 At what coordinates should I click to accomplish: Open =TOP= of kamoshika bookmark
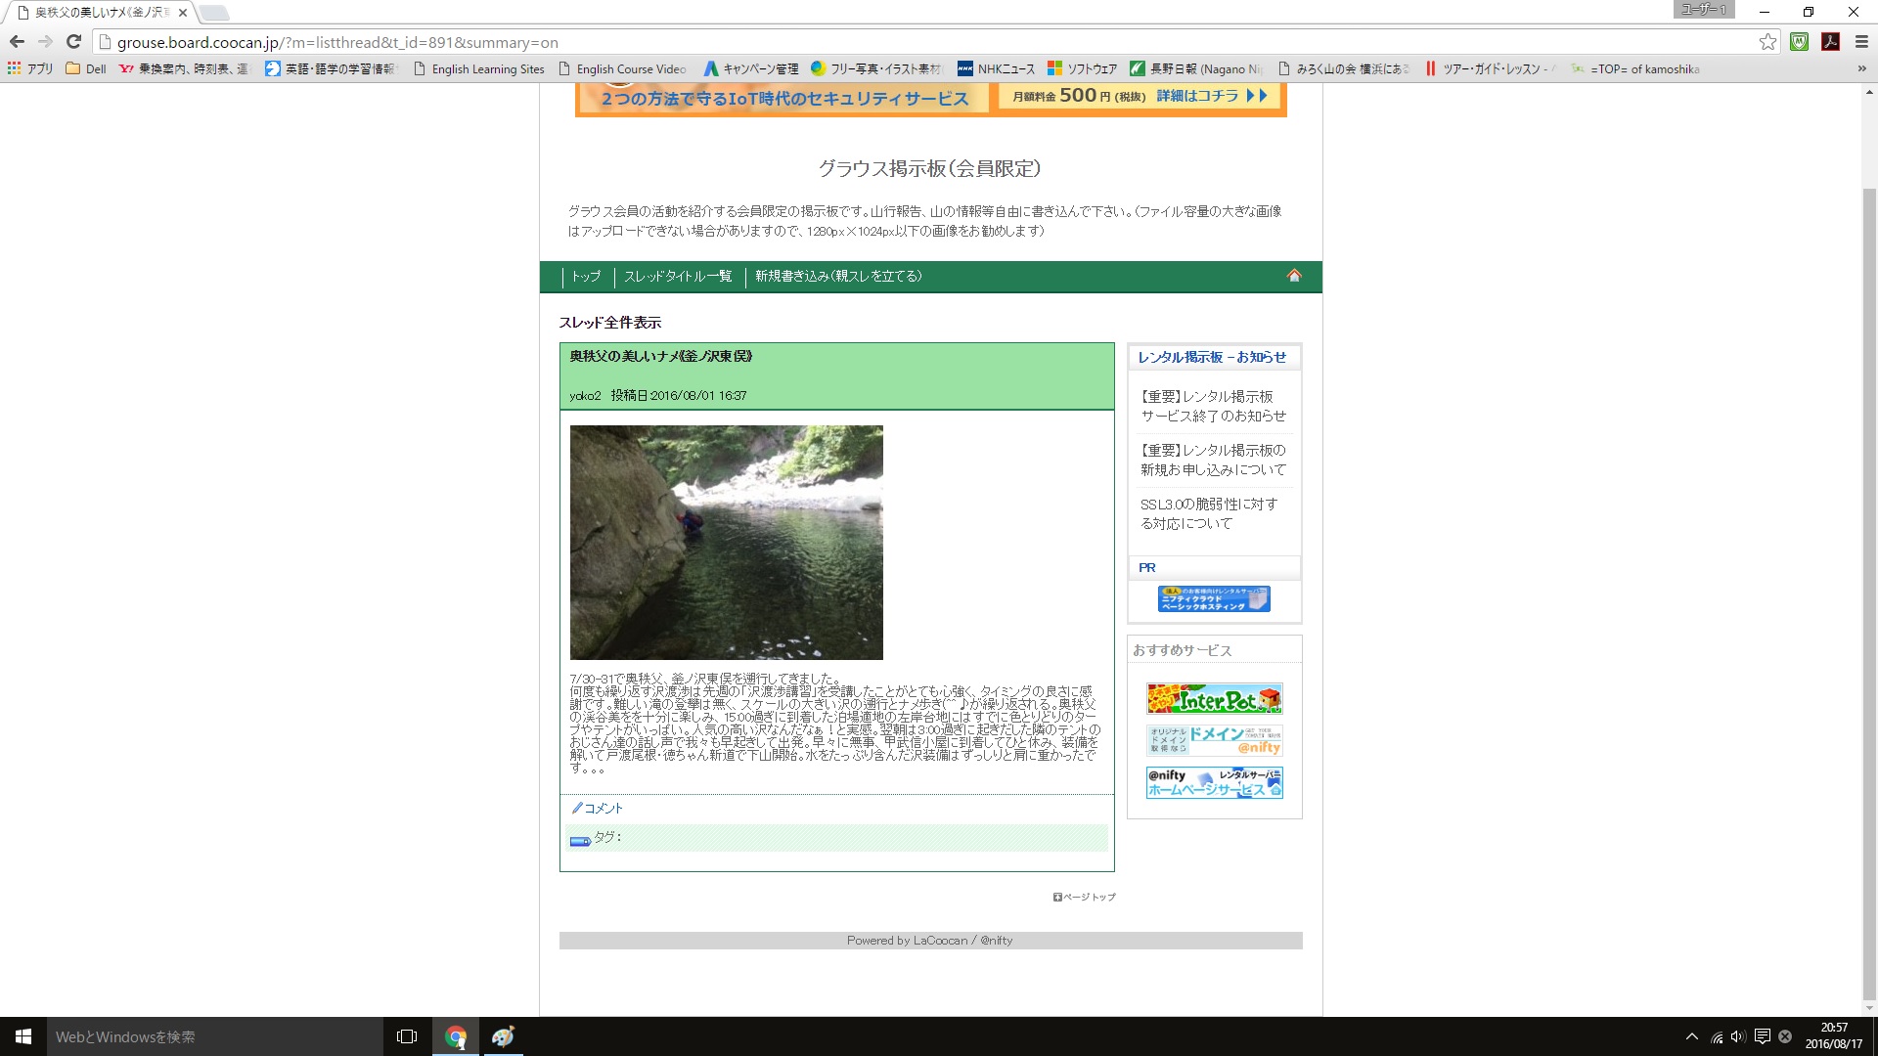[x=1635, y=68]
